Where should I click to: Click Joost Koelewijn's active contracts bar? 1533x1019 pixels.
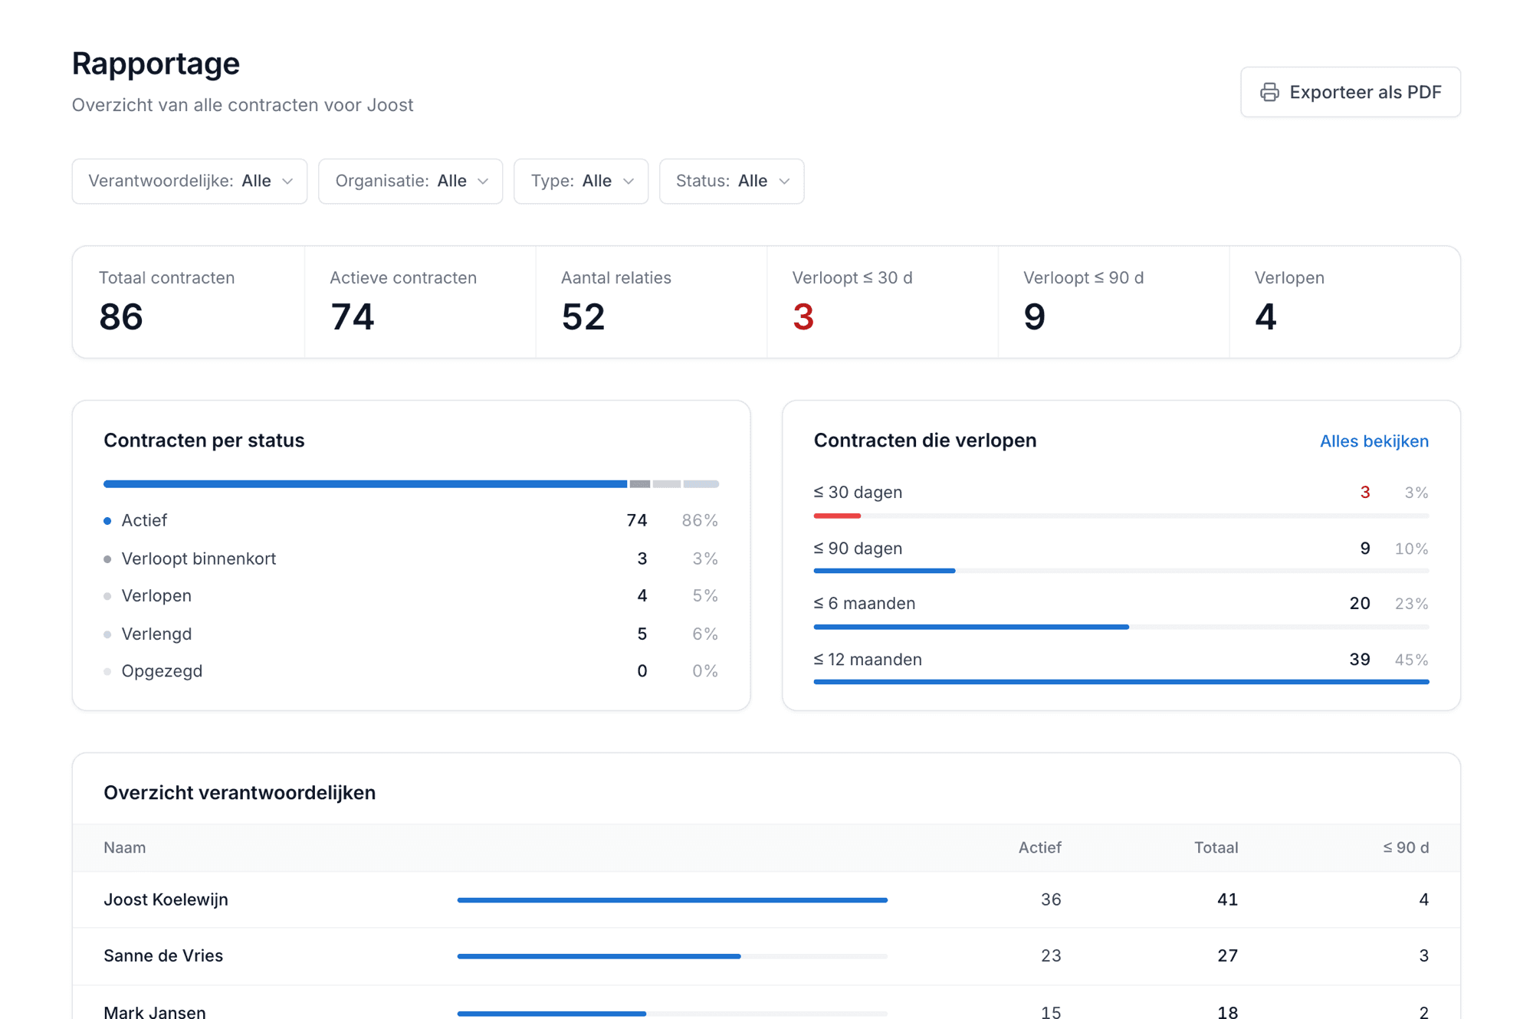point(672,900)
